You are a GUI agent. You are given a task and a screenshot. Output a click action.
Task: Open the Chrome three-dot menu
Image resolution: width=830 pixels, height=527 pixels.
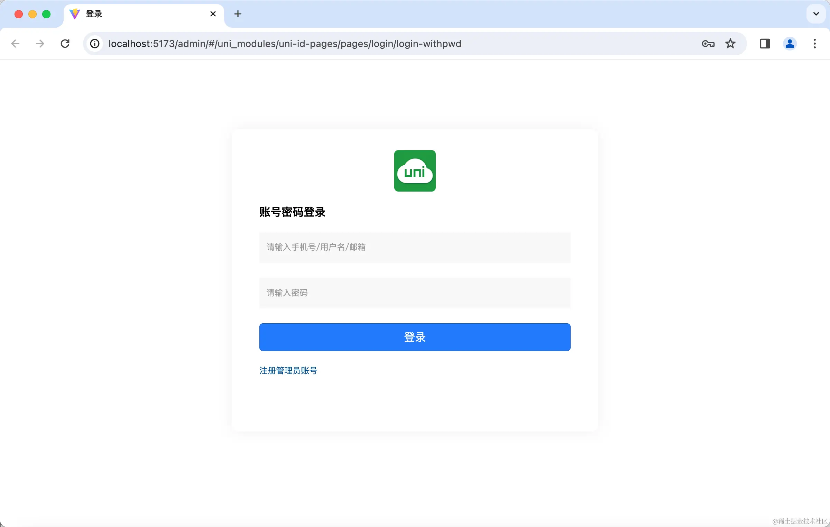pos(815,44)
